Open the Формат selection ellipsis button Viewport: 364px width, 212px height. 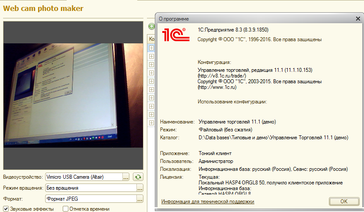click(x=140, y=199)
